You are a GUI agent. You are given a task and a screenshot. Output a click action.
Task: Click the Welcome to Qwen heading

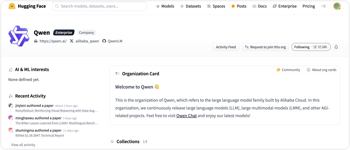(137, 87)
